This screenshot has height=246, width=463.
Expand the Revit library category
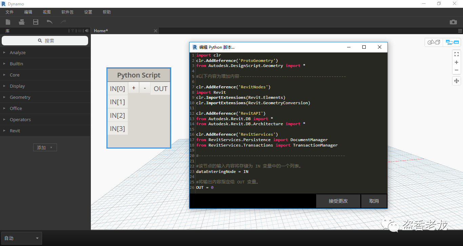point(15,131)
